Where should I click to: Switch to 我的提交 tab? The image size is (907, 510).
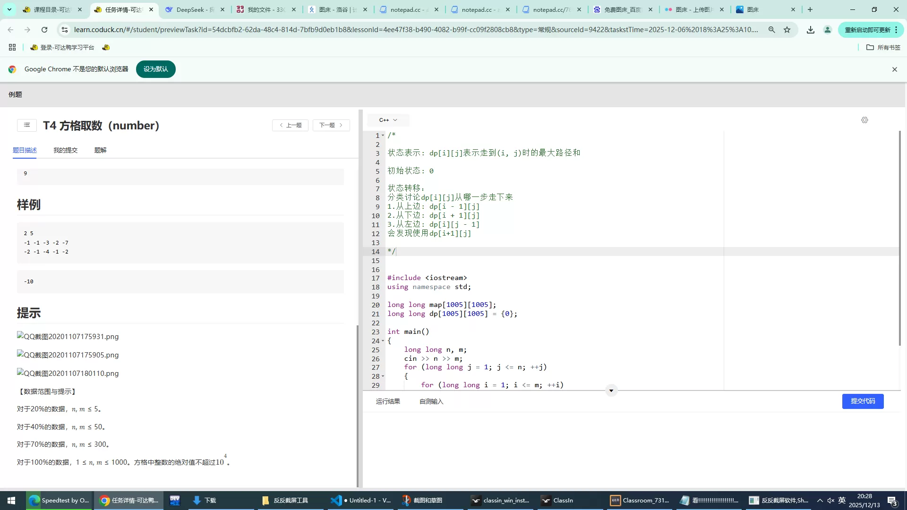65,150
